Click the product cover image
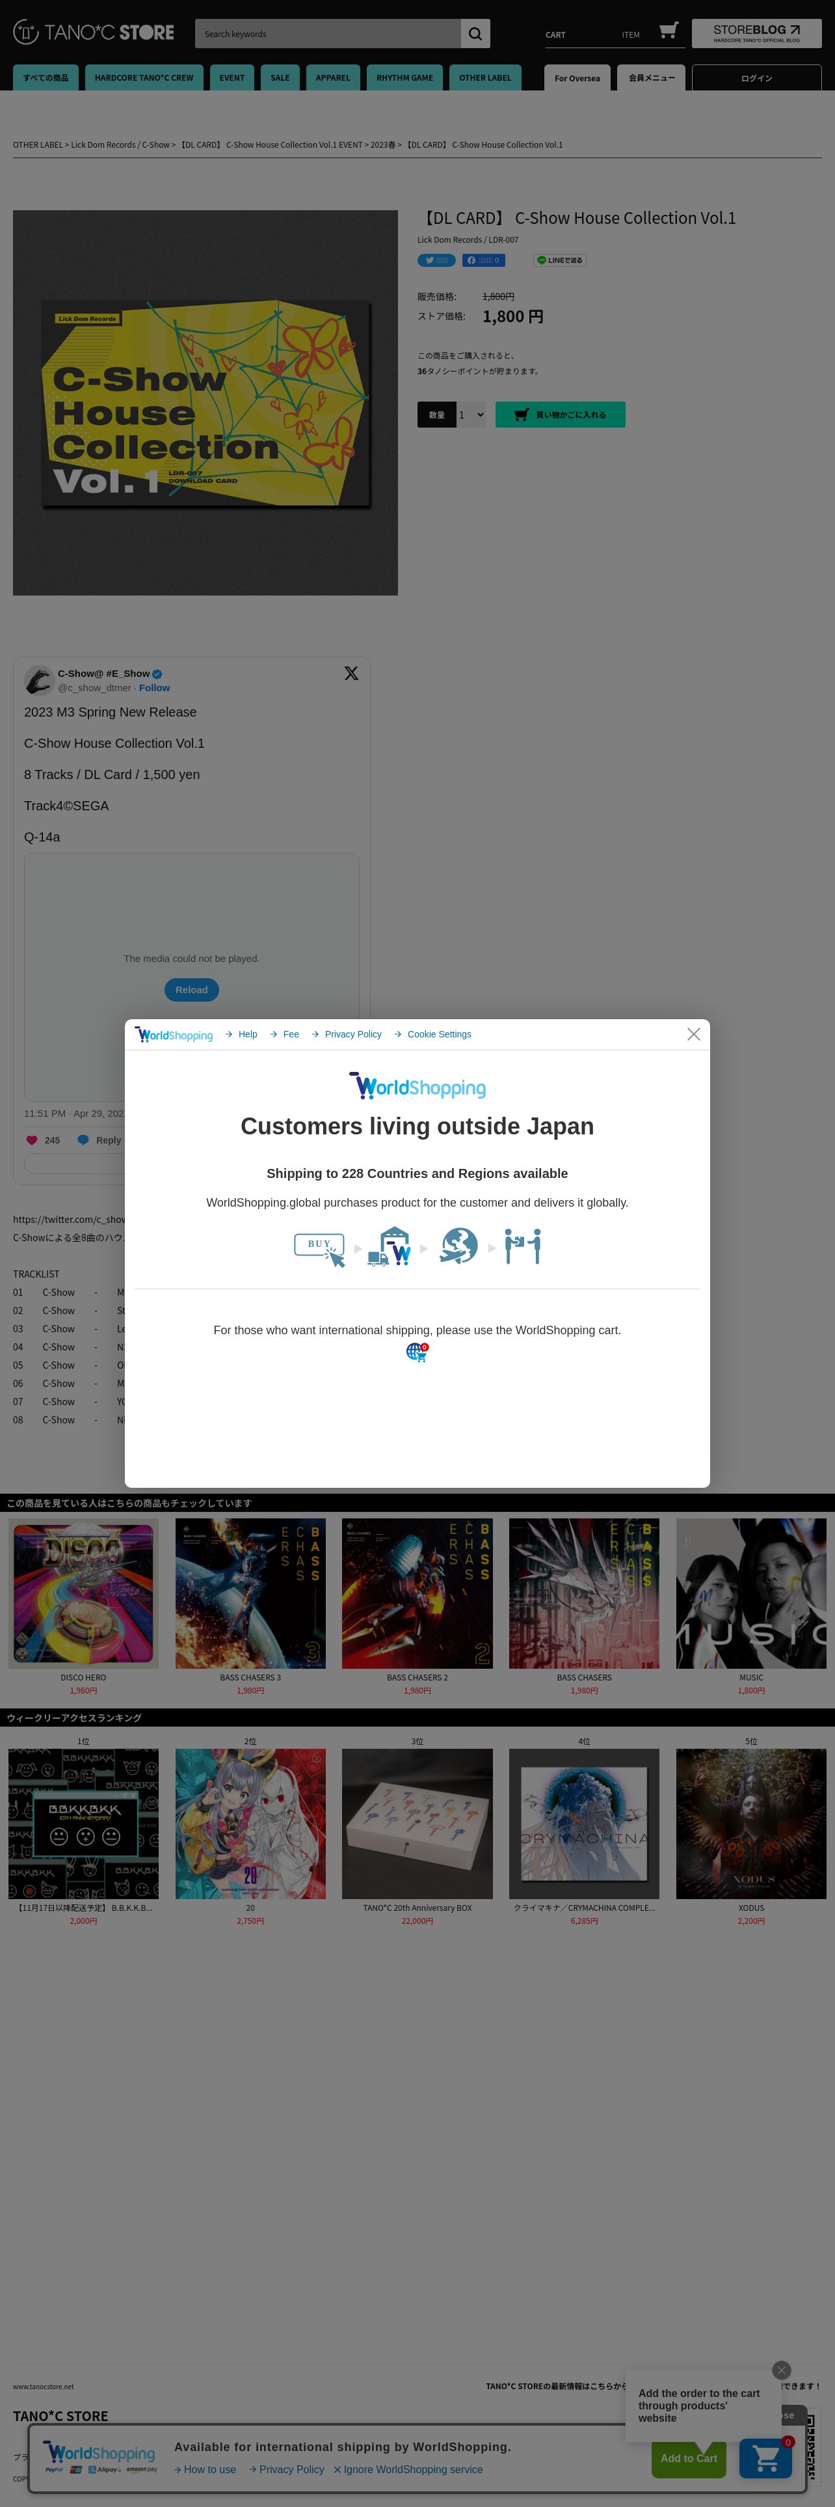This screenshot has height=2507, width=835. (205, 403)
